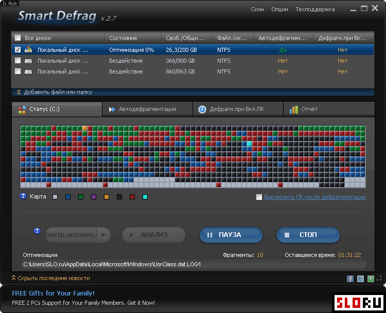
Task: Open the Опции menu
Action: click(279, 9)
